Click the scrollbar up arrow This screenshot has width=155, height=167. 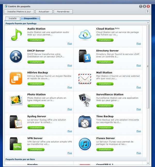click(x=148, y=23)
